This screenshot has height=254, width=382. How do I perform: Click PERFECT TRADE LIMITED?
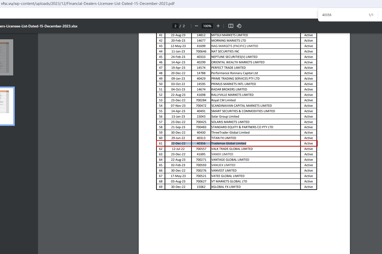(x=229, y=68)
